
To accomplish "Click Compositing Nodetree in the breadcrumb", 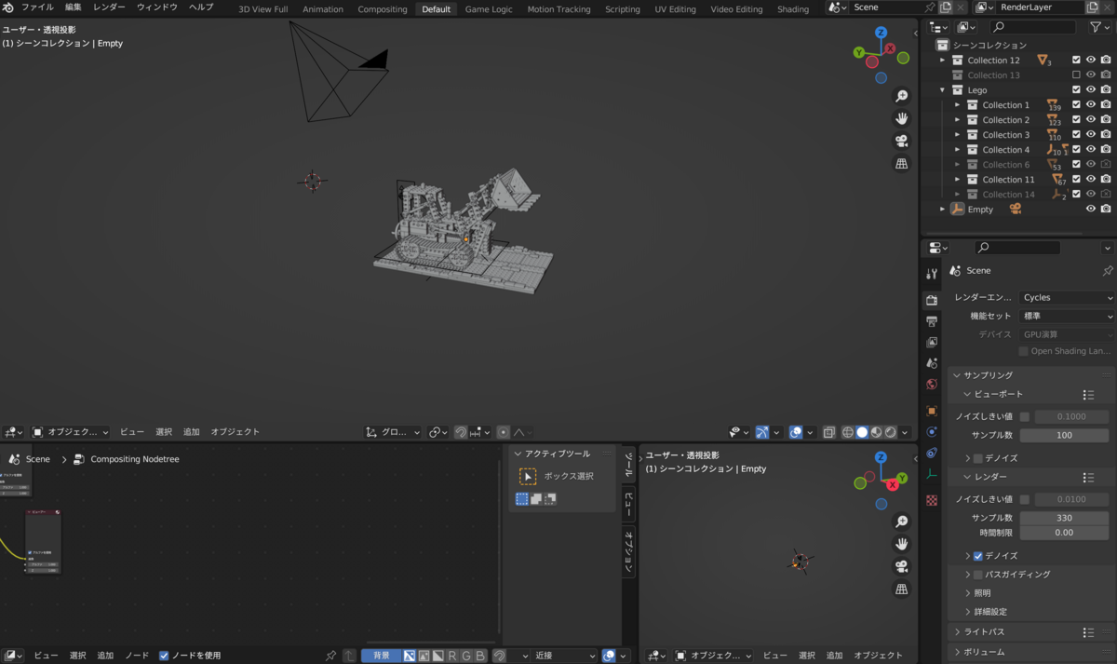I will pos(135,459).
